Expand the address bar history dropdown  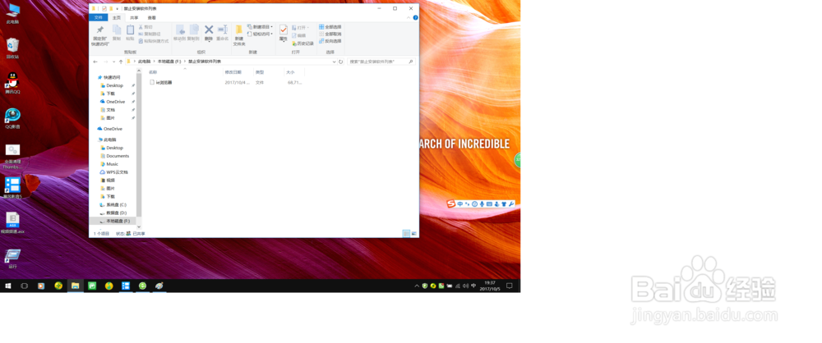[x=334, y=62]
